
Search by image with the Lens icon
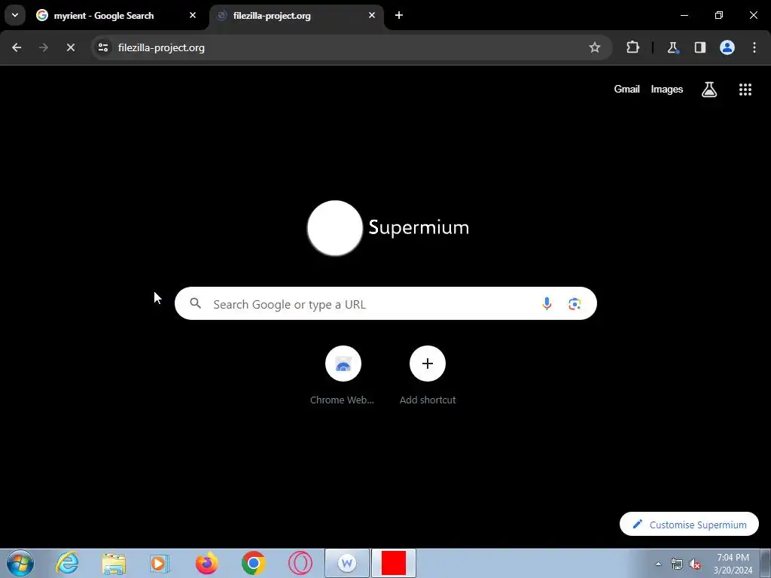(574, 304)
